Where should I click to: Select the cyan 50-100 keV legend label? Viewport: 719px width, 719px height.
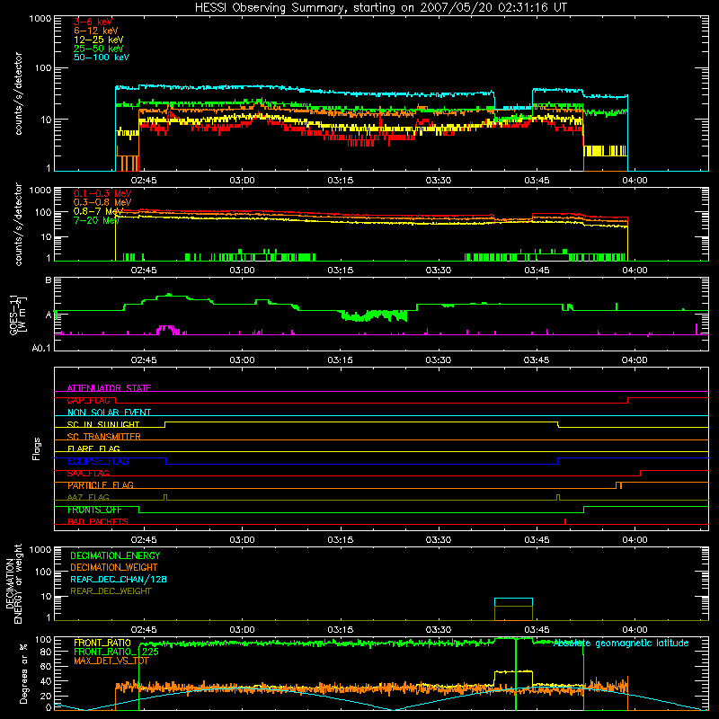click(101, 58)
